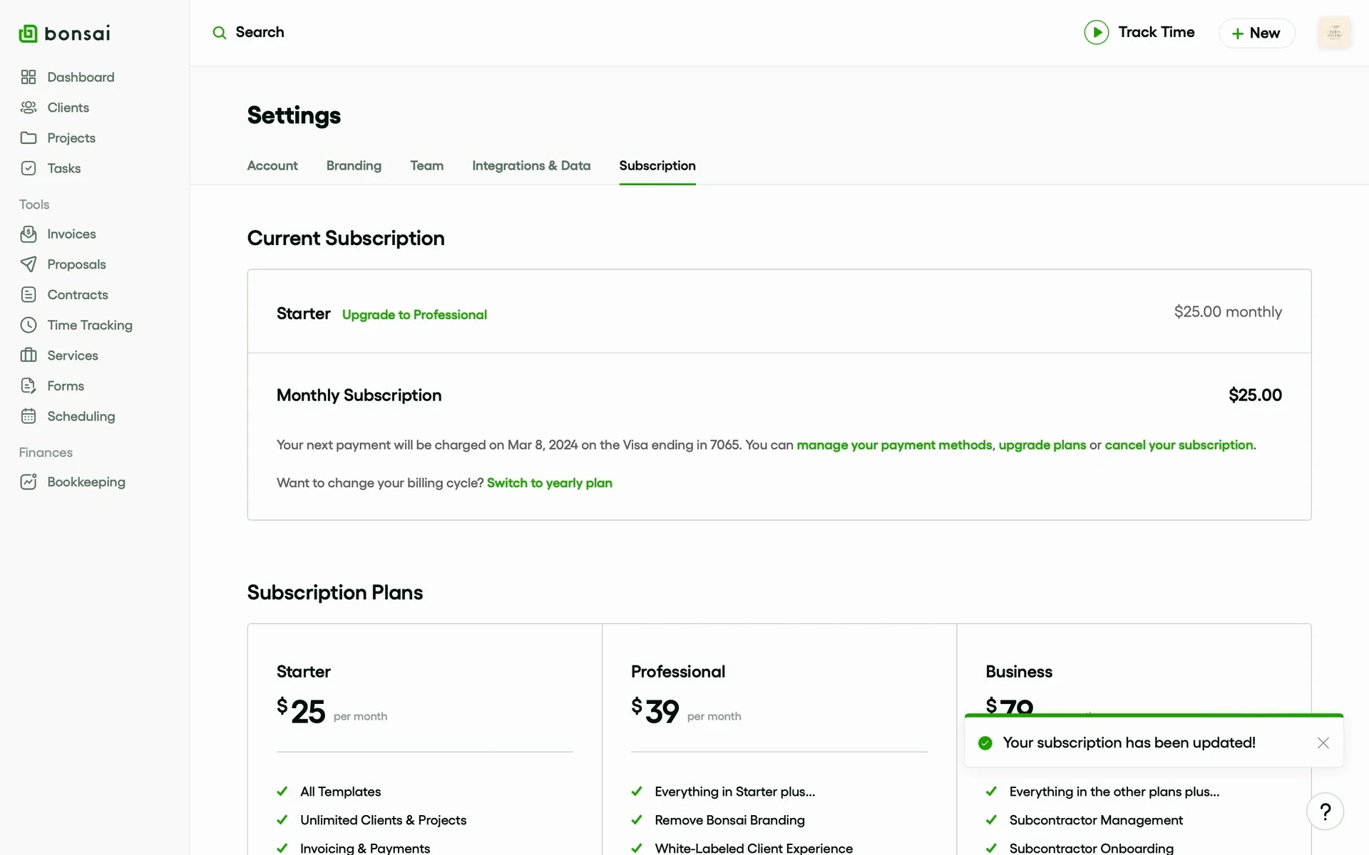1369x855 pixels.
Task: Go to Clients in the sidebar
Action: [68, 108]
